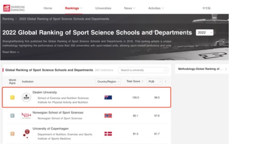Open the PUB indicator dropdown
Image resolution: width=261 pixels, height=148 pixels.
point(155,82)
